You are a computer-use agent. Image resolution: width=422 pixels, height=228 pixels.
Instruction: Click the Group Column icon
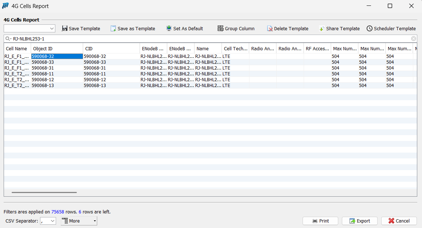click(x=220, y=28)
